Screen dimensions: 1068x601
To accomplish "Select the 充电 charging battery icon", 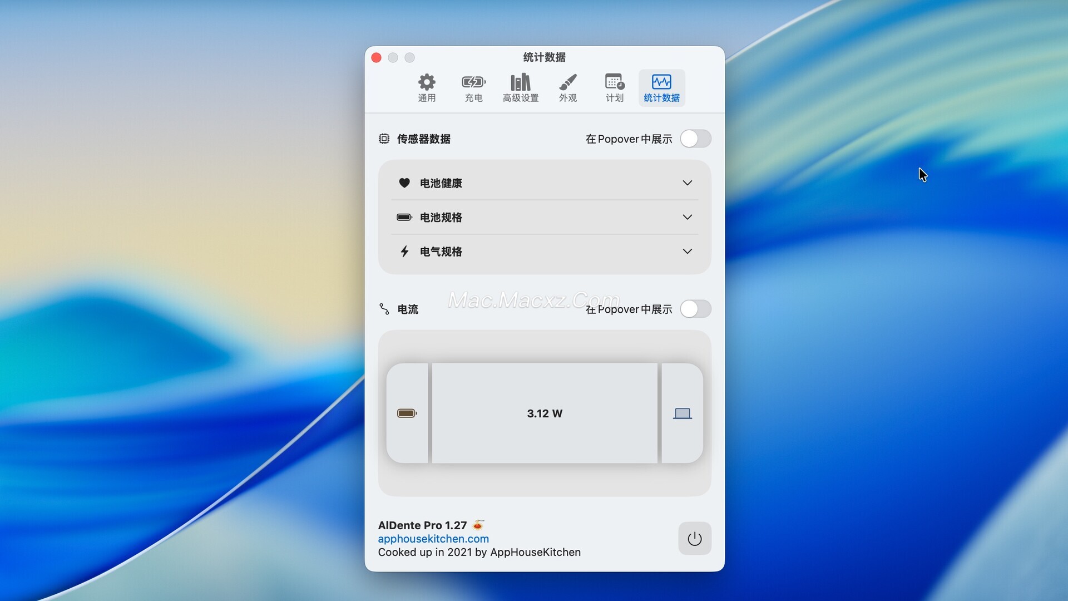I will 473,83.
